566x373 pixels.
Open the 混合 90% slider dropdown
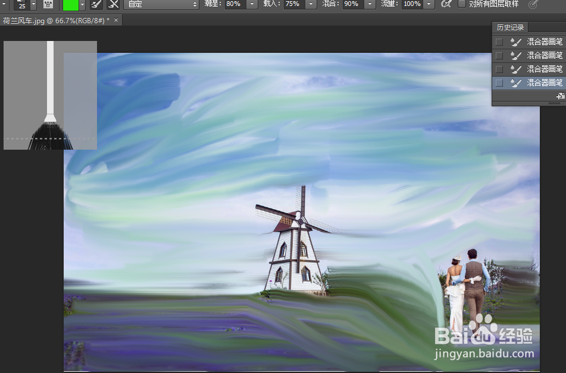pos(370,4)
